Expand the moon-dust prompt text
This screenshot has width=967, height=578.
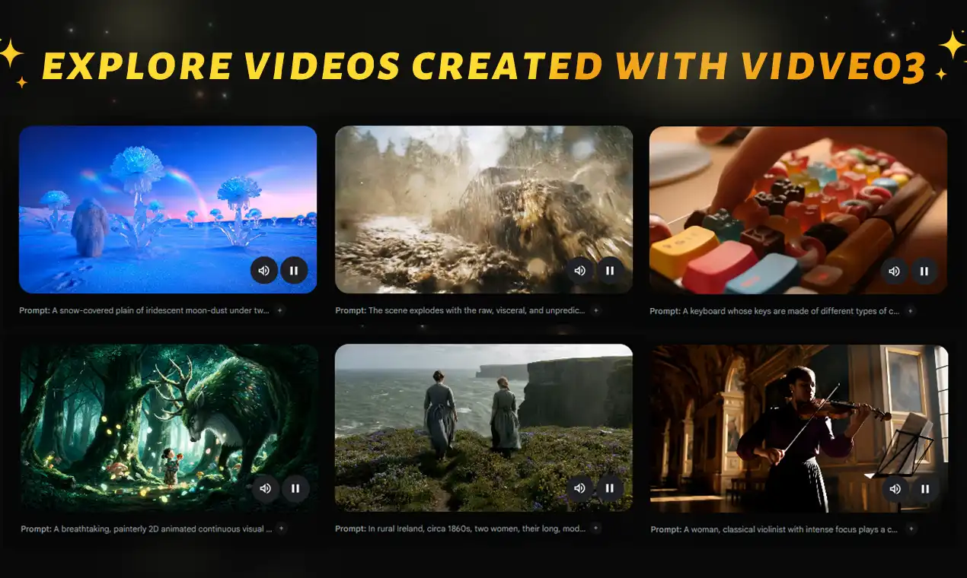[x=280, y=310]
